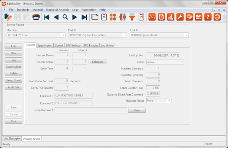Click the Setup Document field
Viewport: 228px width, 148px height.
click(91, 110)
